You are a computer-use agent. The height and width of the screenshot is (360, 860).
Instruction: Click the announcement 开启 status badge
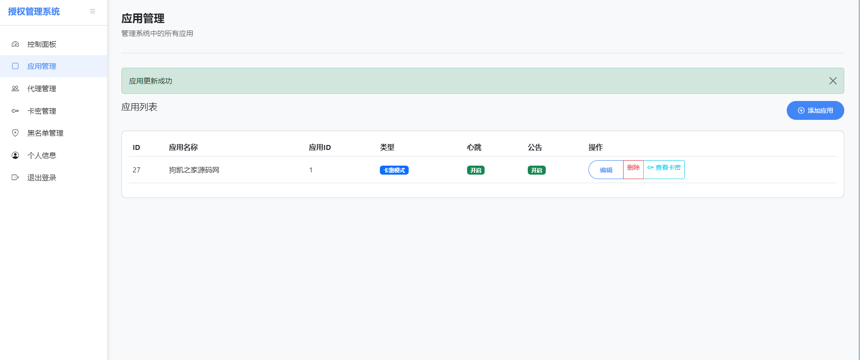click(x=536, y=170)
